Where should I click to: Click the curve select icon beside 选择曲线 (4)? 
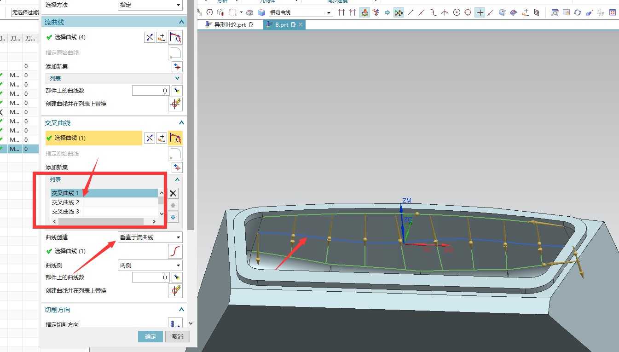[175, 37]
